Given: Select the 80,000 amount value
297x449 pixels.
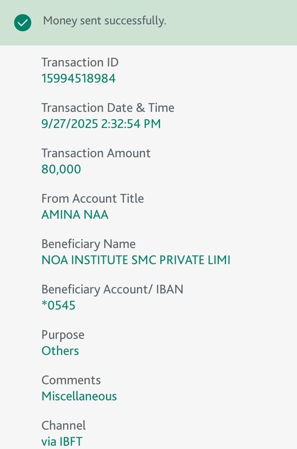Looking at the screenshot, I should click(61, 169).
